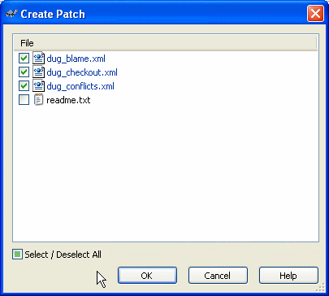The width and height of the screenshot is (329, 296).
Task: Click the resize grip in dialog corner
Action: coord(321,287)
